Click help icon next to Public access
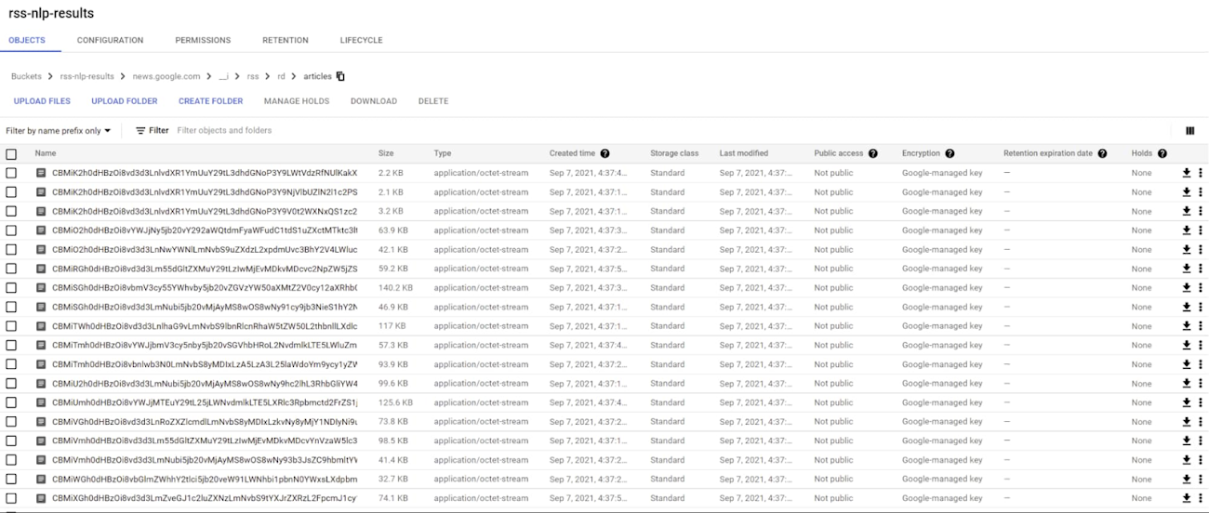 873,153
